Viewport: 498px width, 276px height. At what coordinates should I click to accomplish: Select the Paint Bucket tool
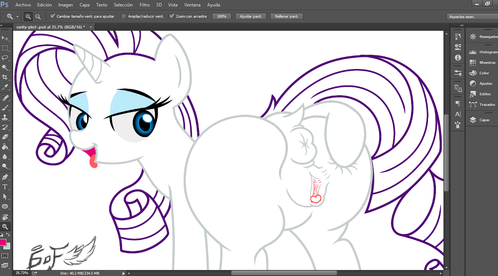[5, 147]
